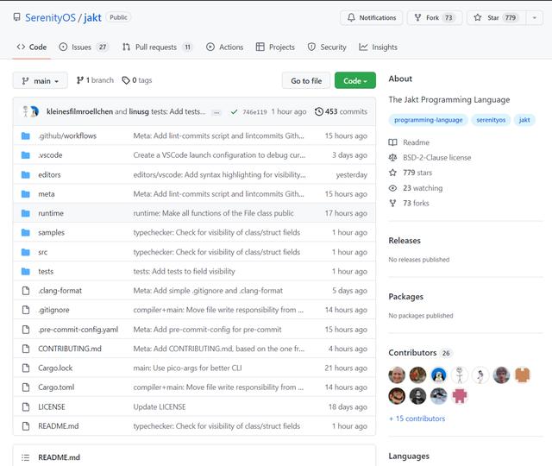This screenshot has width=552, height=466.
Task: Click the repository icon beside SerenityOS
Action: click(x=16, y=17)
